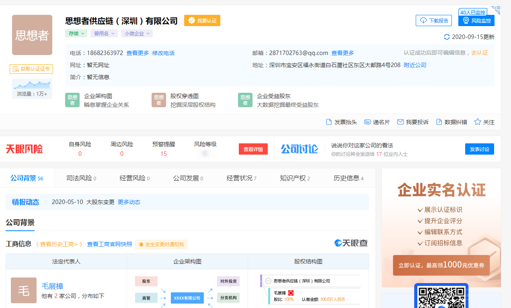Click the data correction (数据纠错) icon
Viewport: 511px width, 308px height.
tap(439, 122)
